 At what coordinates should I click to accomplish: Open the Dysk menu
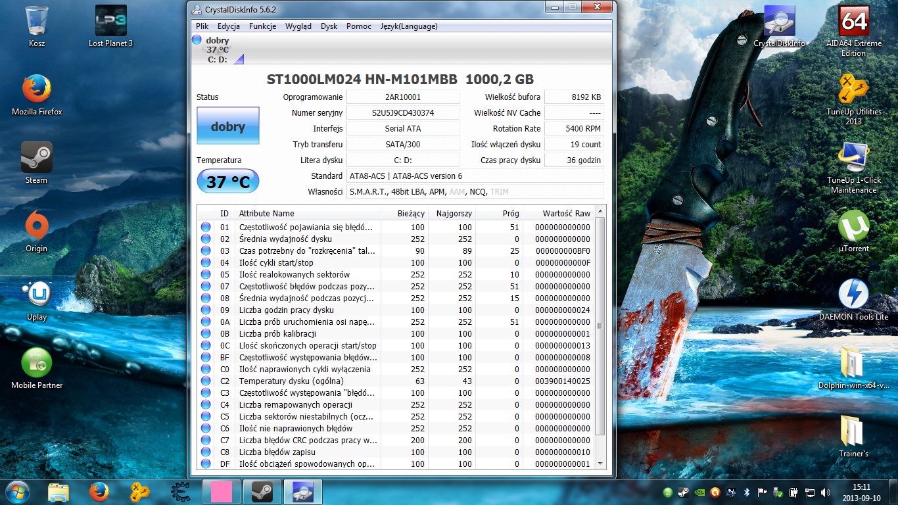point(329,26)
